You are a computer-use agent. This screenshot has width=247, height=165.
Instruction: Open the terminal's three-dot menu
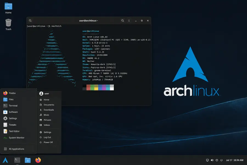coord(129,21)
